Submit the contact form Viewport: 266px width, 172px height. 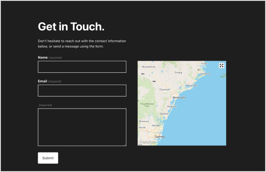[x=48, y=158]
